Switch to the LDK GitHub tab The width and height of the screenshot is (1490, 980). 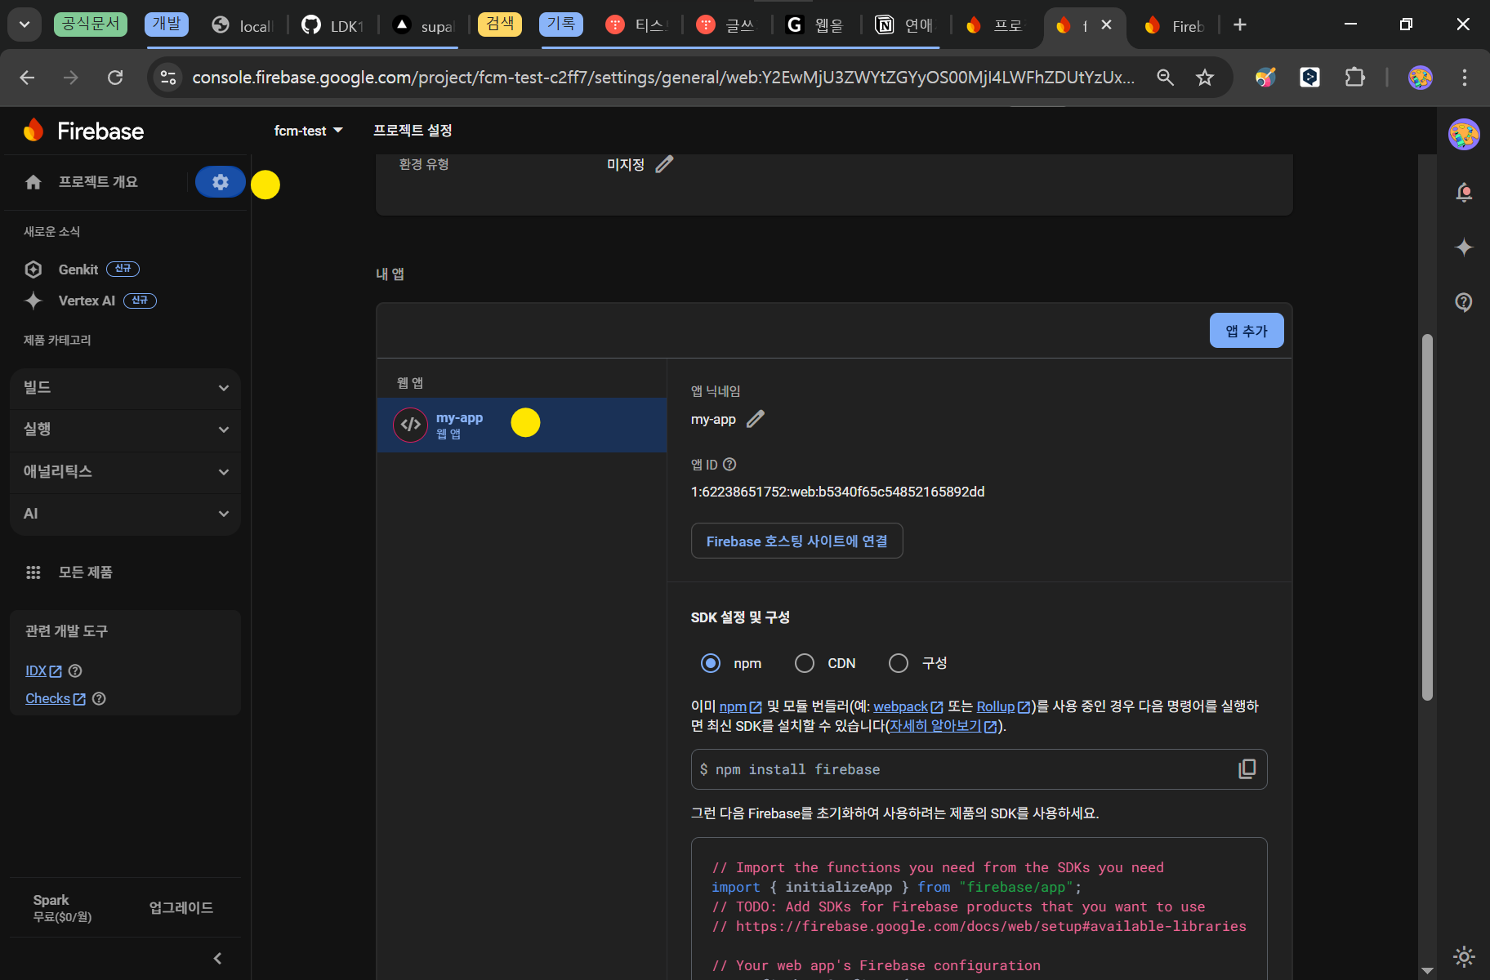[332, 25]
